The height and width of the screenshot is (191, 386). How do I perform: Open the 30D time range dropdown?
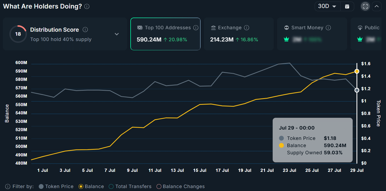(327, 6)
